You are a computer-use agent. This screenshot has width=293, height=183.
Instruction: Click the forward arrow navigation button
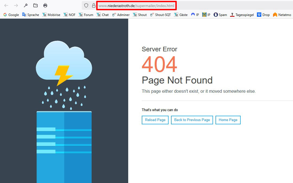(16, 5)
